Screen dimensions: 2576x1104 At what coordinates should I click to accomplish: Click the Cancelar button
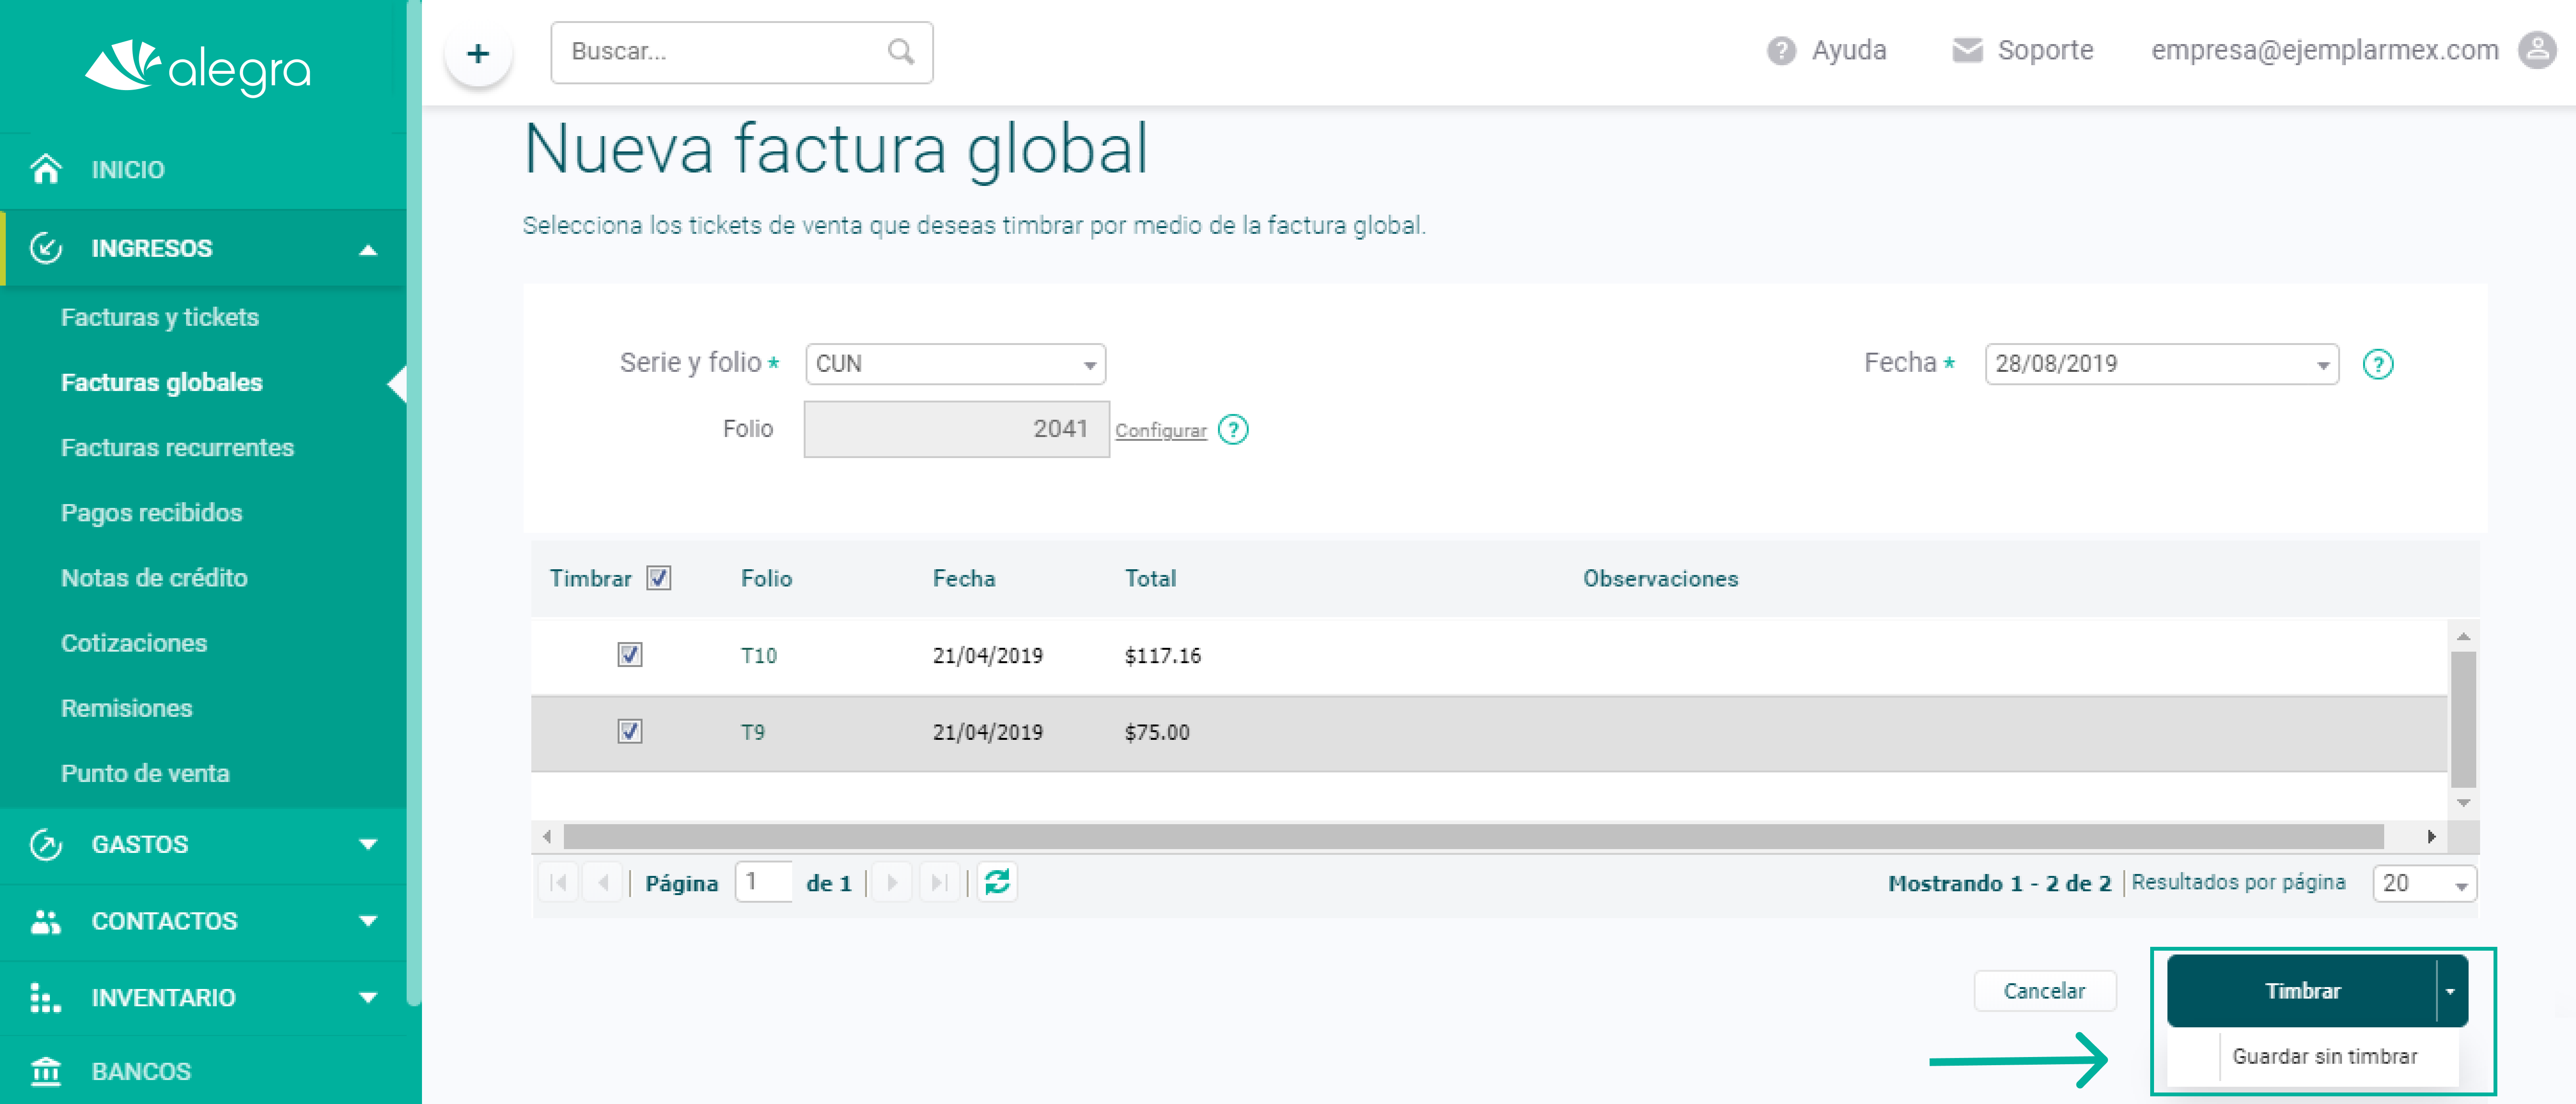tap(2044, 991)
